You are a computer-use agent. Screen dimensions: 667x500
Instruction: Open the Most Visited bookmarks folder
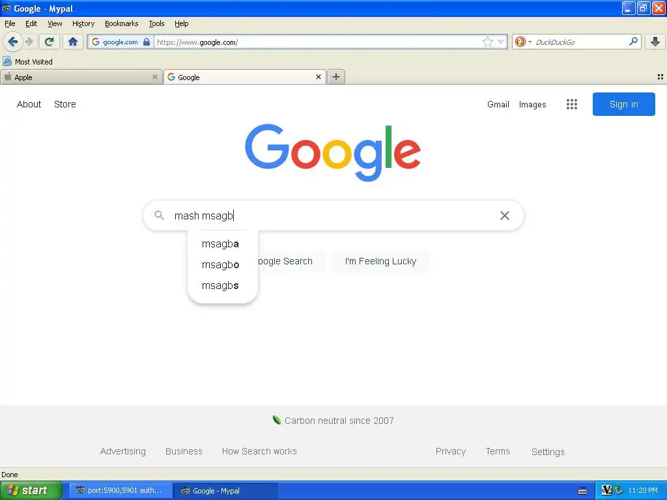[x=27, y=62]
